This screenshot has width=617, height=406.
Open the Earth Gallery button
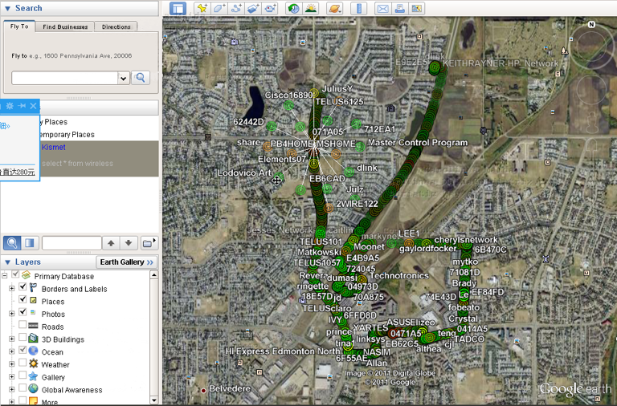pos(127,262)
